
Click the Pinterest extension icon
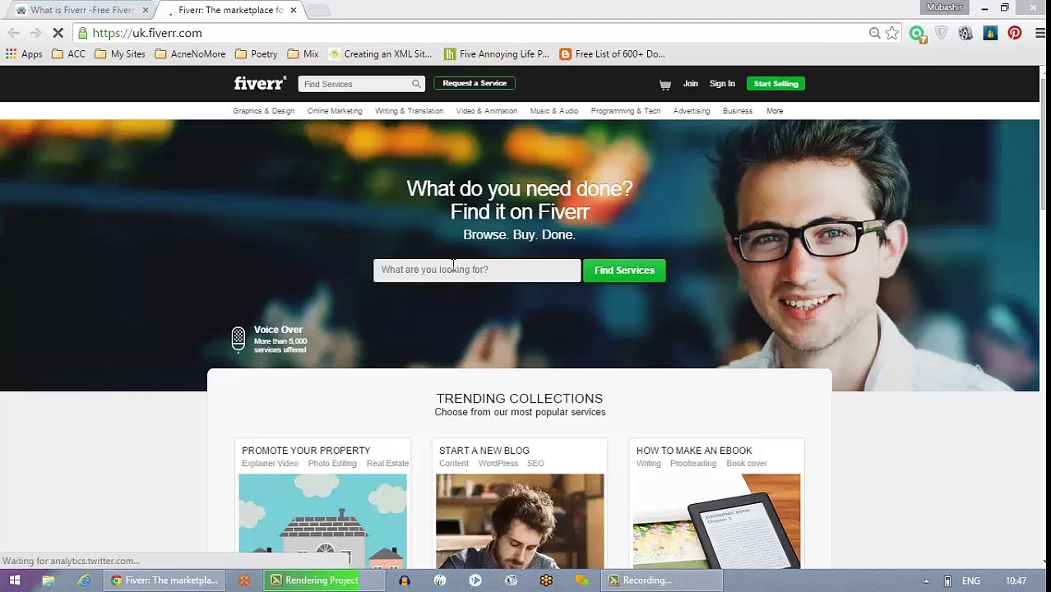click(x=1015, y=33)
